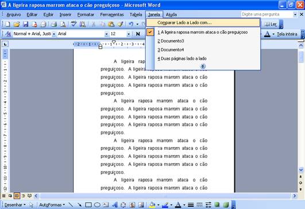This screenshot has height=209, width=305.
Task: Open the Ajuda menu
Action: pyautogui.click(x=171, y=14)
